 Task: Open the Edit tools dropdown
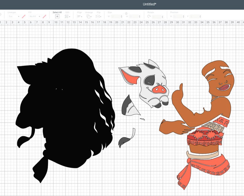click(67, 16)
